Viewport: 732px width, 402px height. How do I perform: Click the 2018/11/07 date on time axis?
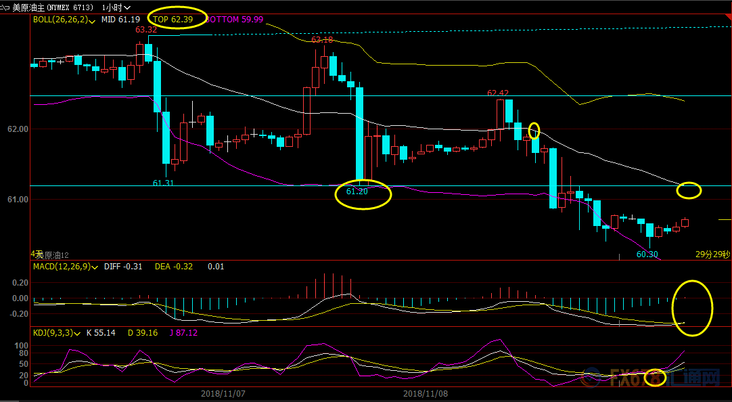223,393
